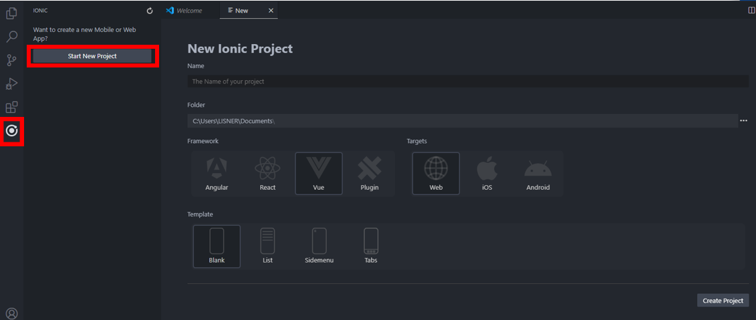Split the editor layout
The image size is (756, 320).
pyautogui.click(x=752, y=10)
